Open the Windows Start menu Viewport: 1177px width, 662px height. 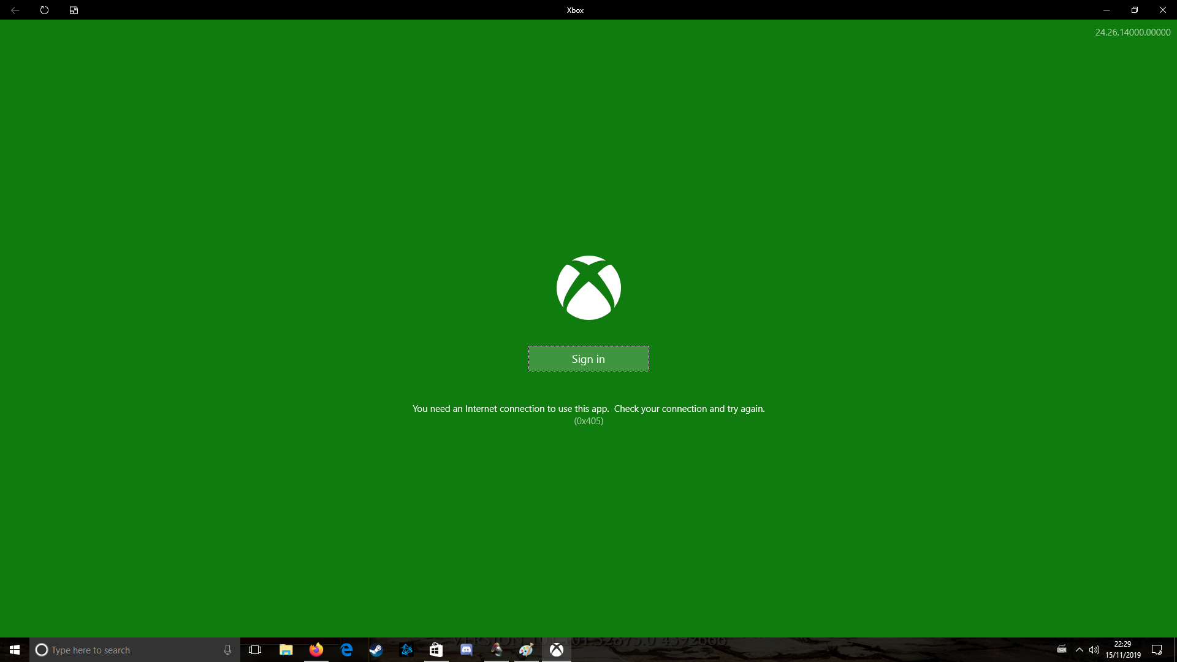15,650
